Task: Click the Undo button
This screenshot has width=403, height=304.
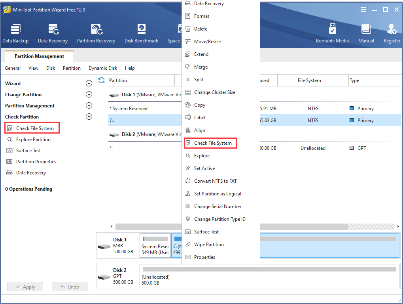Action: (69, 287)
